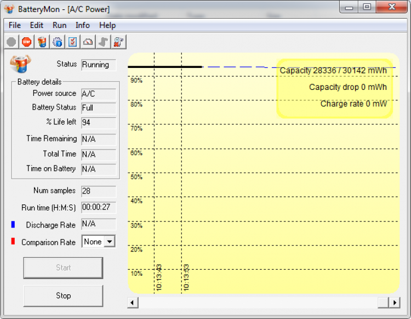Click the 'Capacity drop 0 mWh' text
This screenshot has height=319, width=411.
(x=348, y=87)
